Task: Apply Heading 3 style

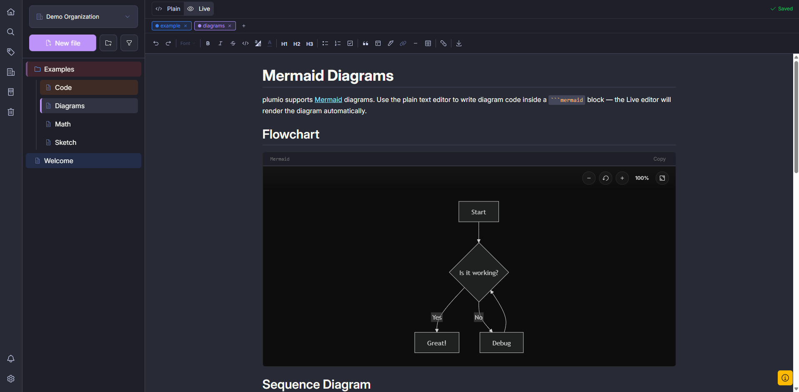Action: [310, 44]
